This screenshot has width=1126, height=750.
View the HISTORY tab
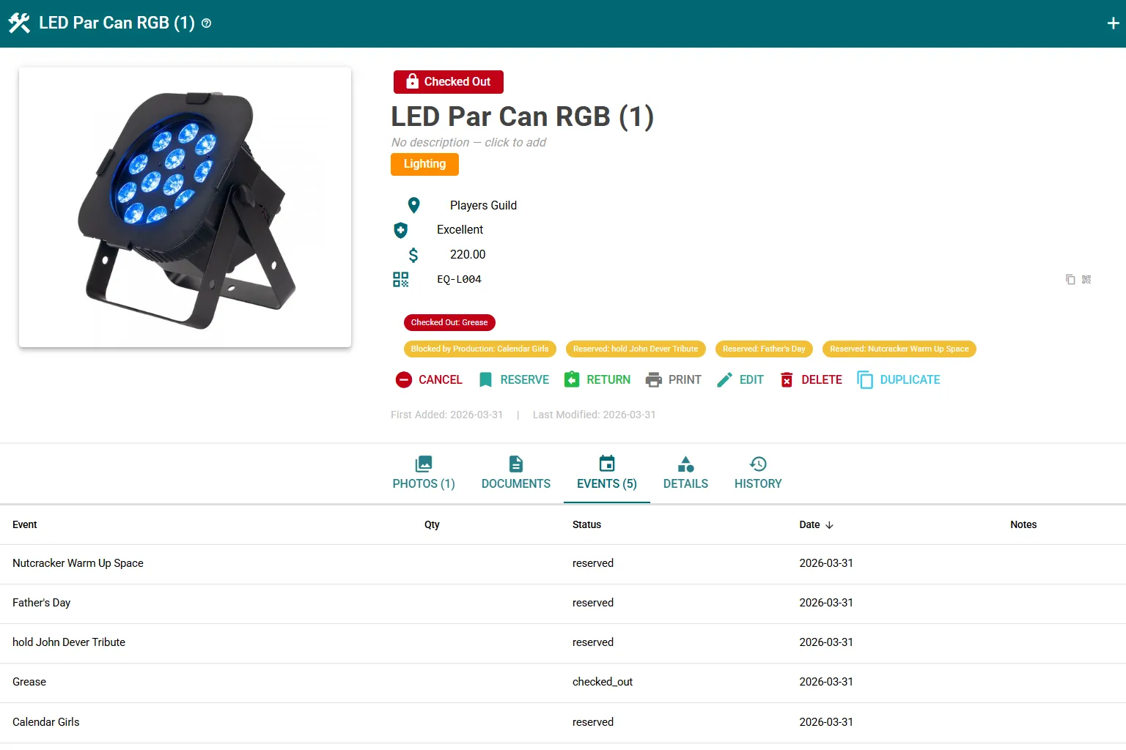(757, 473)
